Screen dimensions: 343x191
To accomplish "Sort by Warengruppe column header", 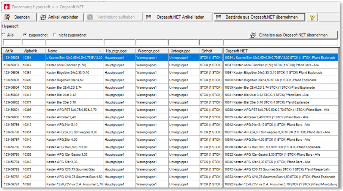I will coord(152,51).
